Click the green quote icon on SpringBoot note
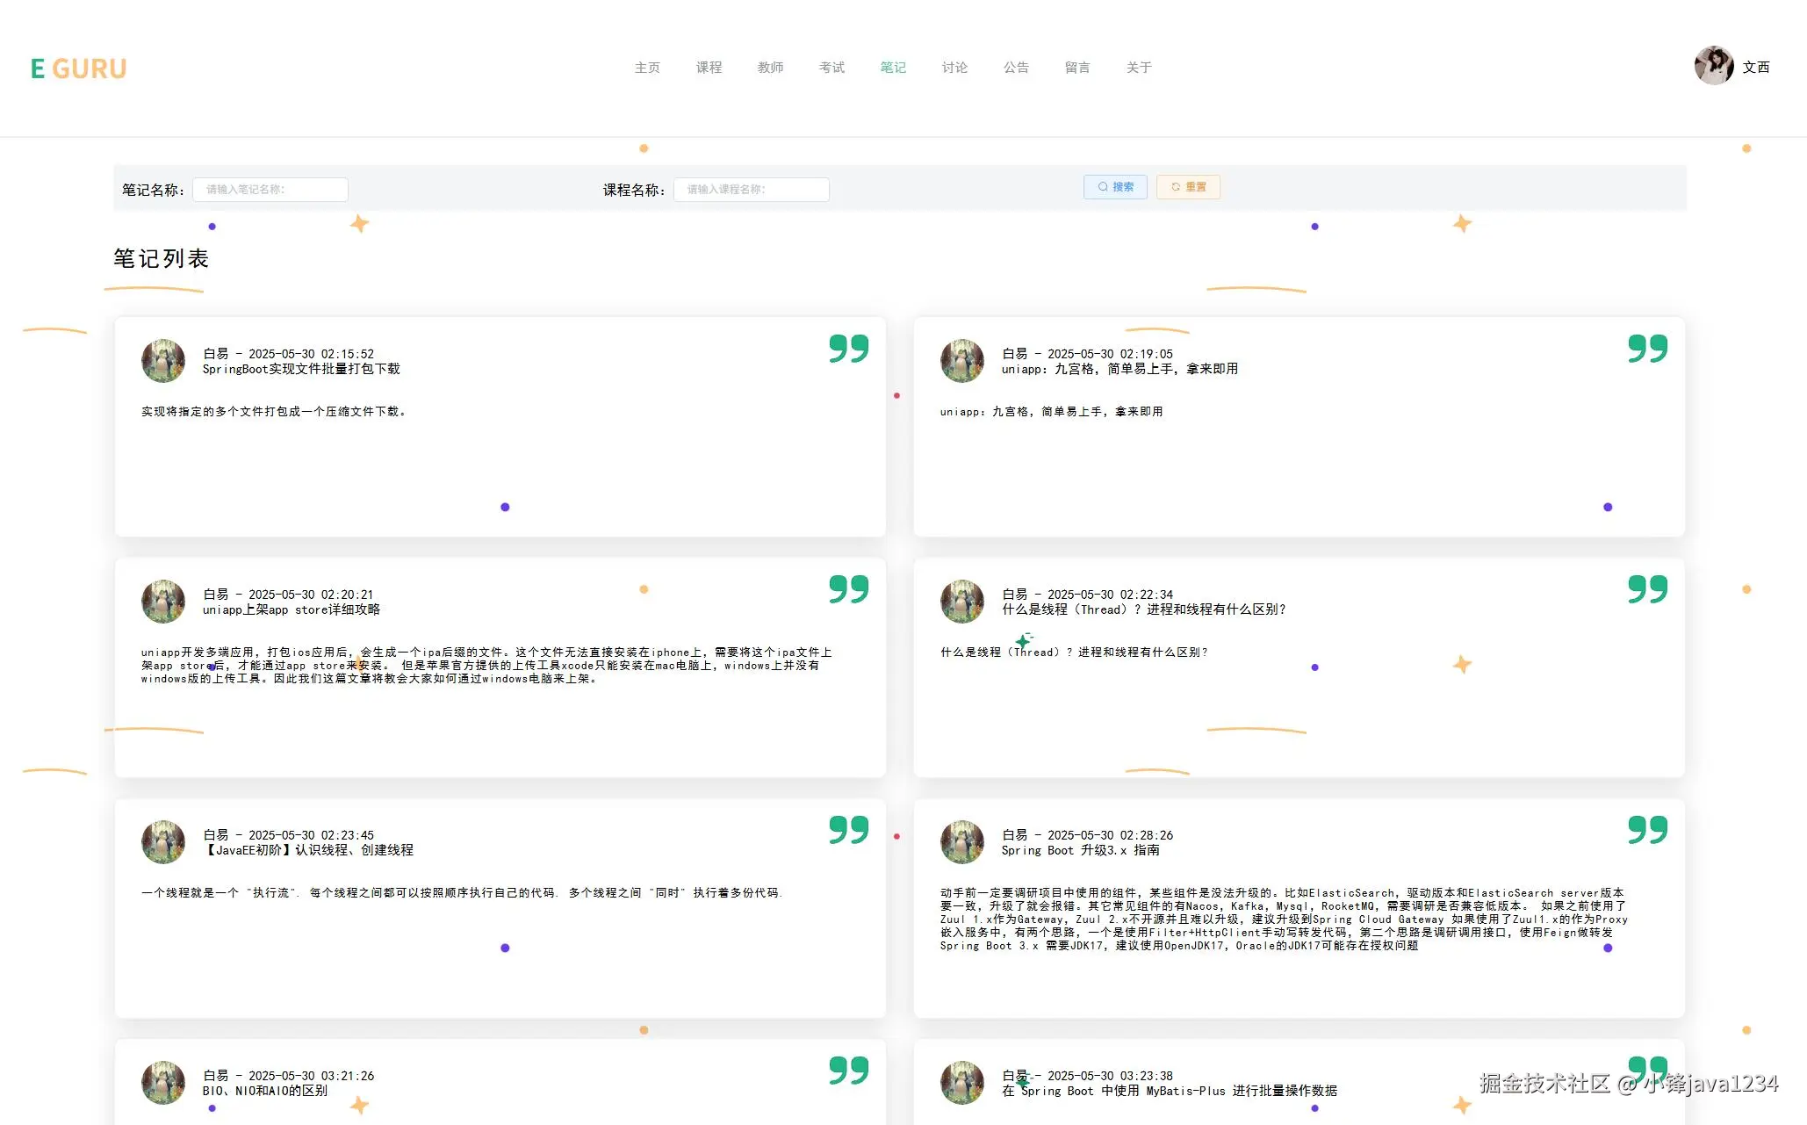The width and height of the screenshot is (1807, 1125). (848, 349)
